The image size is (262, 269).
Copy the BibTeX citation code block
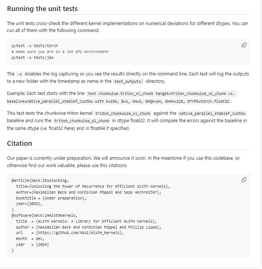click(244, 180)
